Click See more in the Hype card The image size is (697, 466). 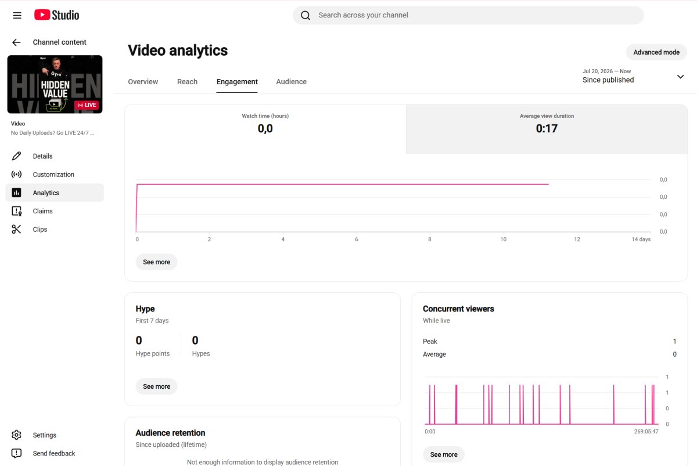157,386
